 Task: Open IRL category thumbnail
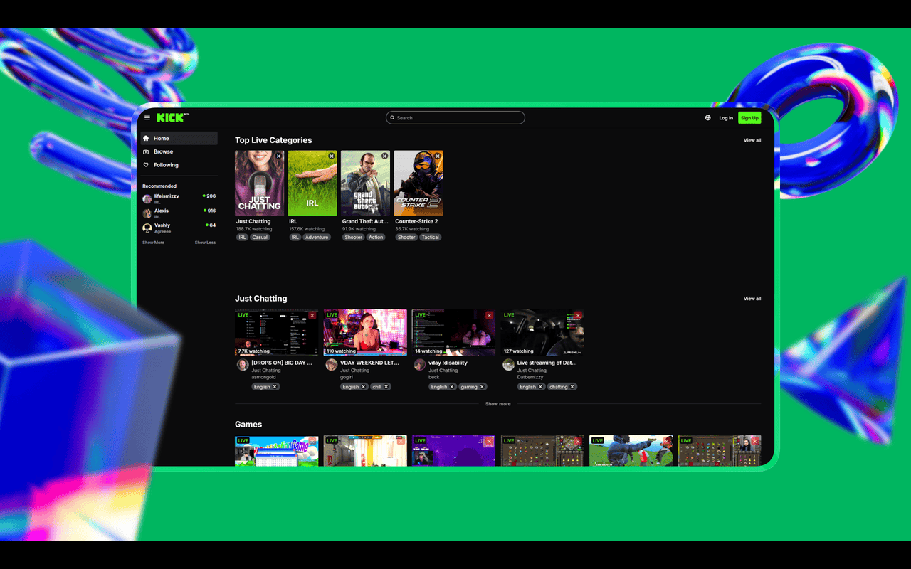(x=312, y=183)
